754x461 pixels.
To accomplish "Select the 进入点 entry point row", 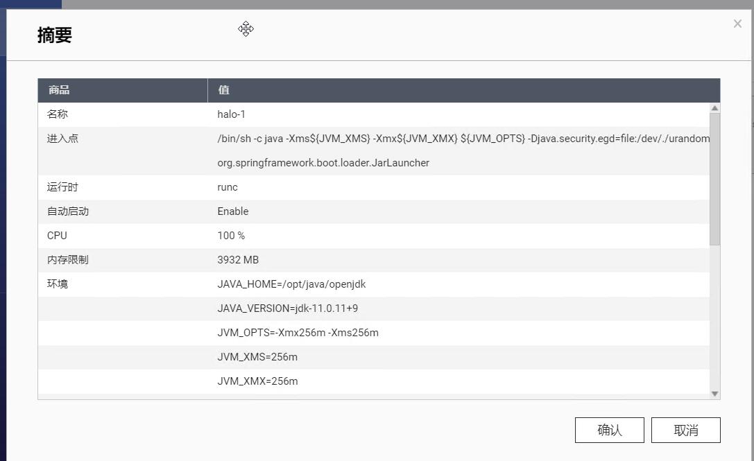I will 277,150.
